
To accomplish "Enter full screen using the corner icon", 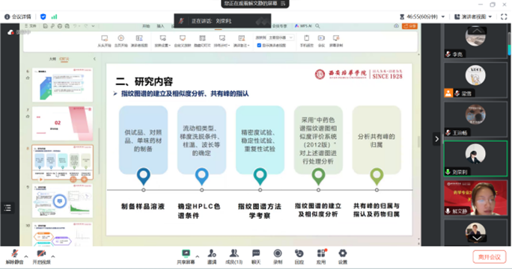I will point(504,16).
